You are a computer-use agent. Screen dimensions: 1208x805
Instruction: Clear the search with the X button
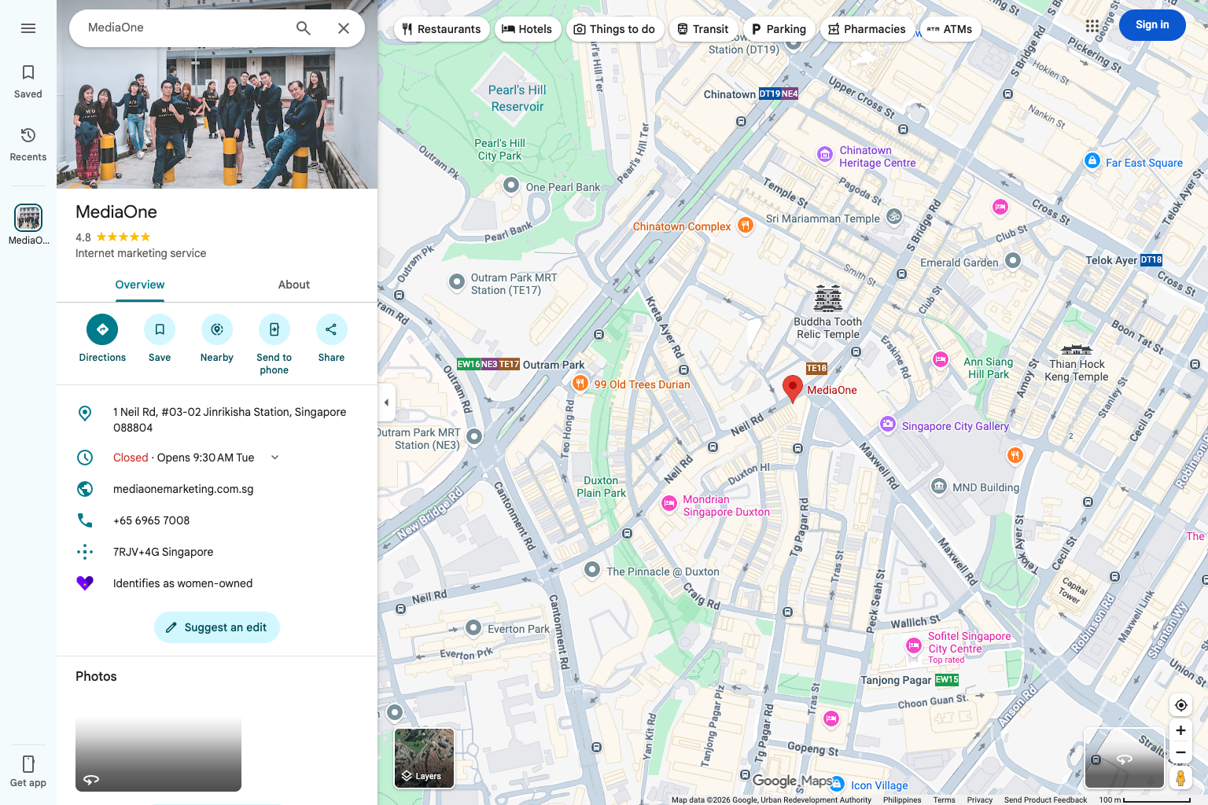point(344,28)
